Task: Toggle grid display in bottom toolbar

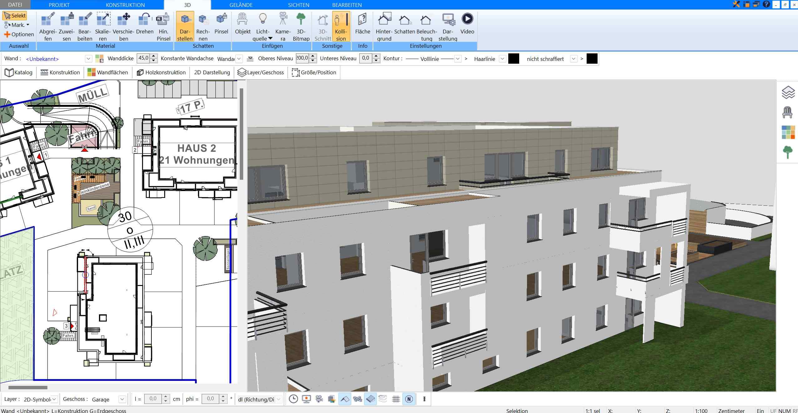Action: pyautogui.click(x=396, y=399)
